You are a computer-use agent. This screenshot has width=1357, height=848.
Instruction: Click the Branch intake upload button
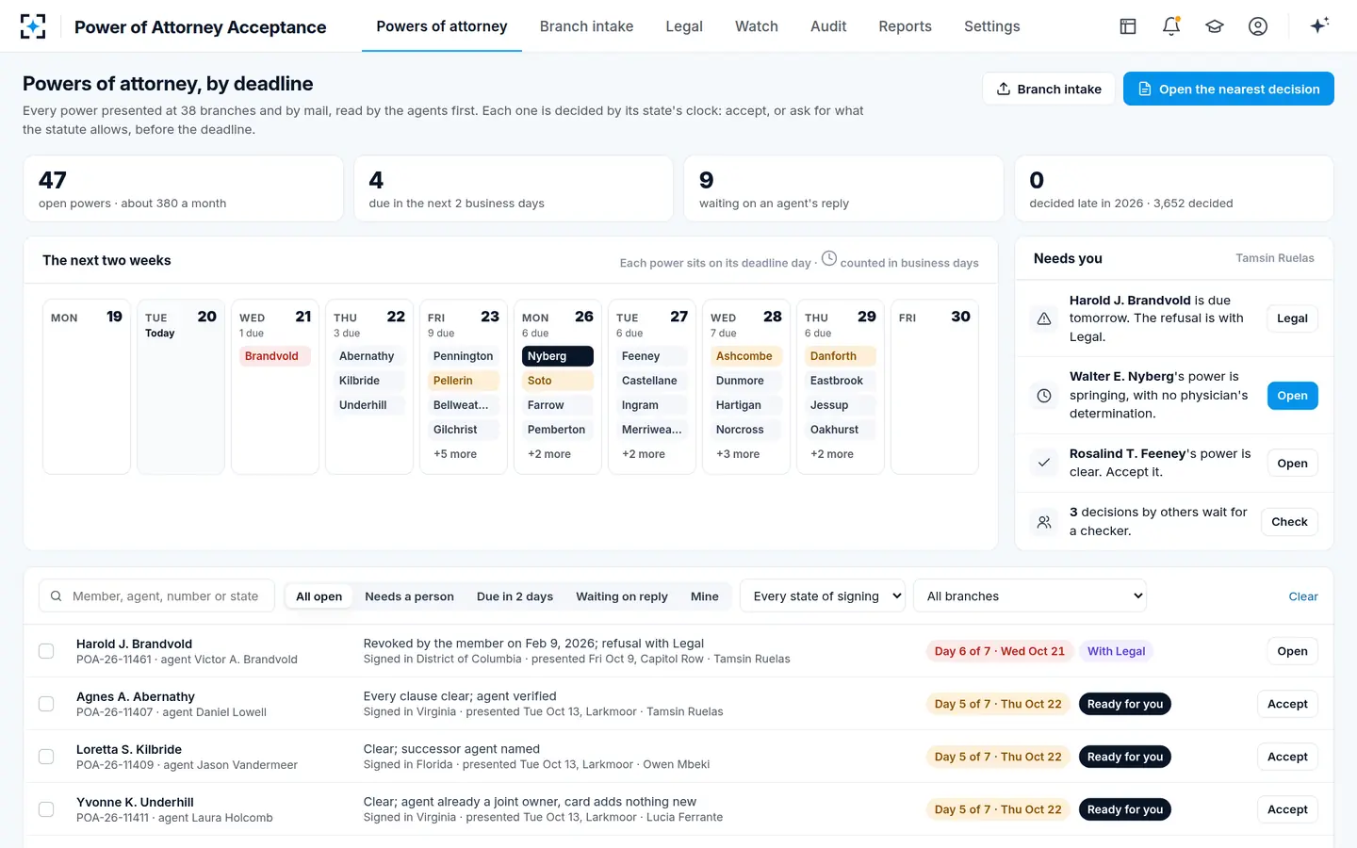coord(1049,89)
